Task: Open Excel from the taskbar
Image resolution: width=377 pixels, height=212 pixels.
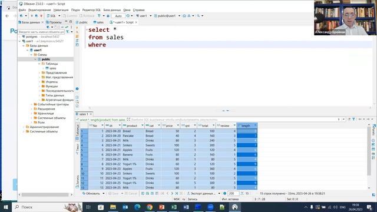Action: tap(174, 207)
